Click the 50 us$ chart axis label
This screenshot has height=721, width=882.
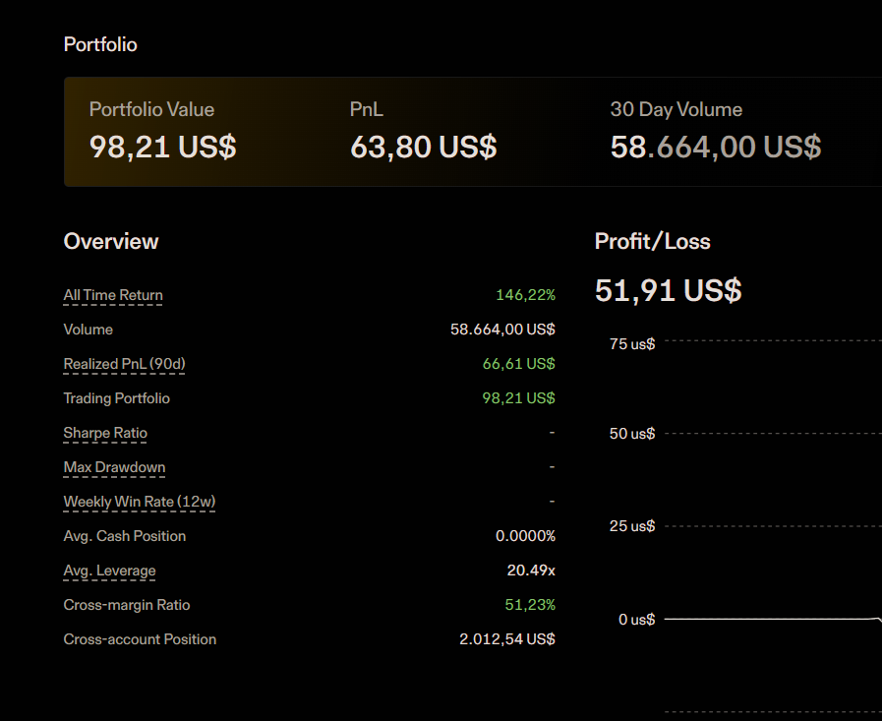click(632, 434)
